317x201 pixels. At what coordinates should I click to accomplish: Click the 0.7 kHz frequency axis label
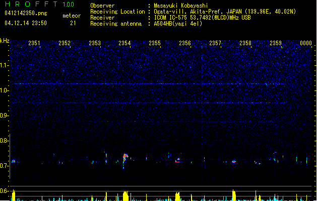(4, 166)
